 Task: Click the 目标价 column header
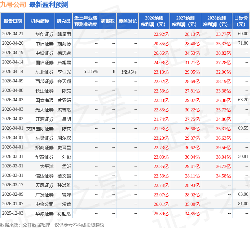click(x=241, y=21)
